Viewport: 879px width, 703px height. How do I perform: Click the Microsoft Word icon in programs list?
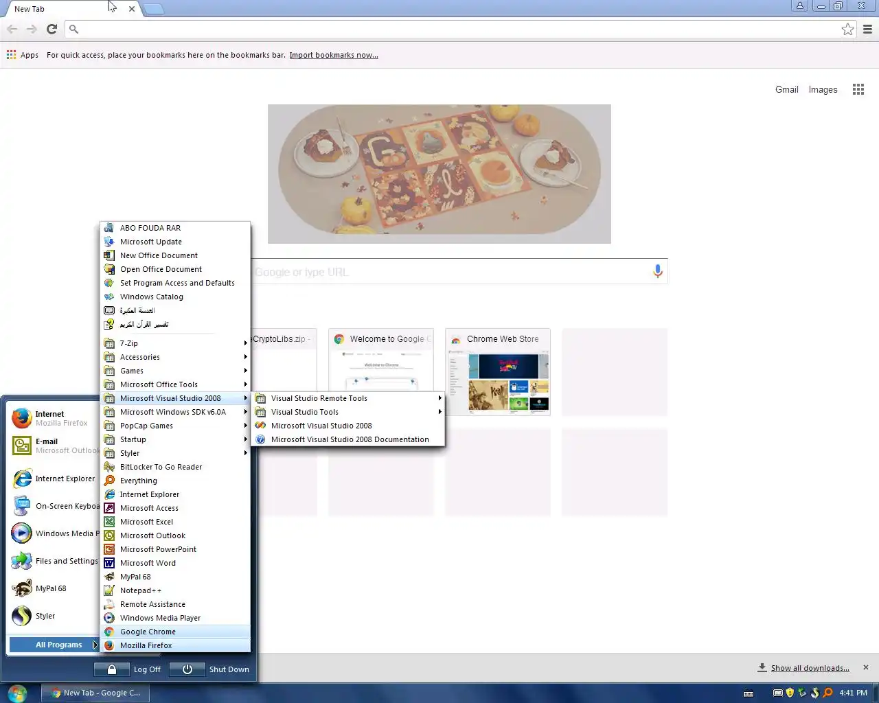click(109, 563)
